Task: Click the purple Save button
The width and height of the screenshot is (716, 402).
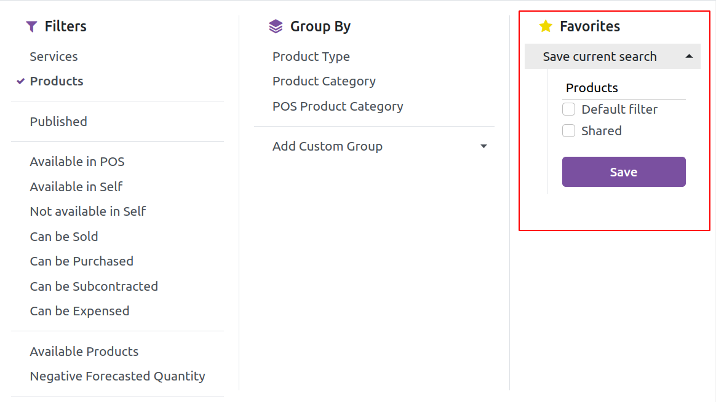Action: click(624, 172)
